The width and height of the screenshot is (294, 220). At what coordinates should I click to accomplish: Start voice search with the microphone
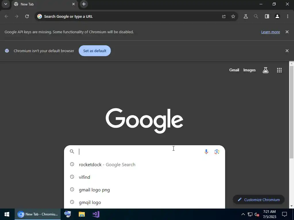(x=206, y=152)
